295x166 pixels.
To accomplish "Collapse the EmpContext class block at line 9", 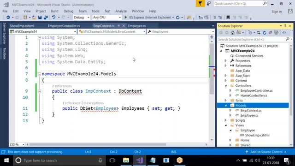I will (x=39, y=91).
